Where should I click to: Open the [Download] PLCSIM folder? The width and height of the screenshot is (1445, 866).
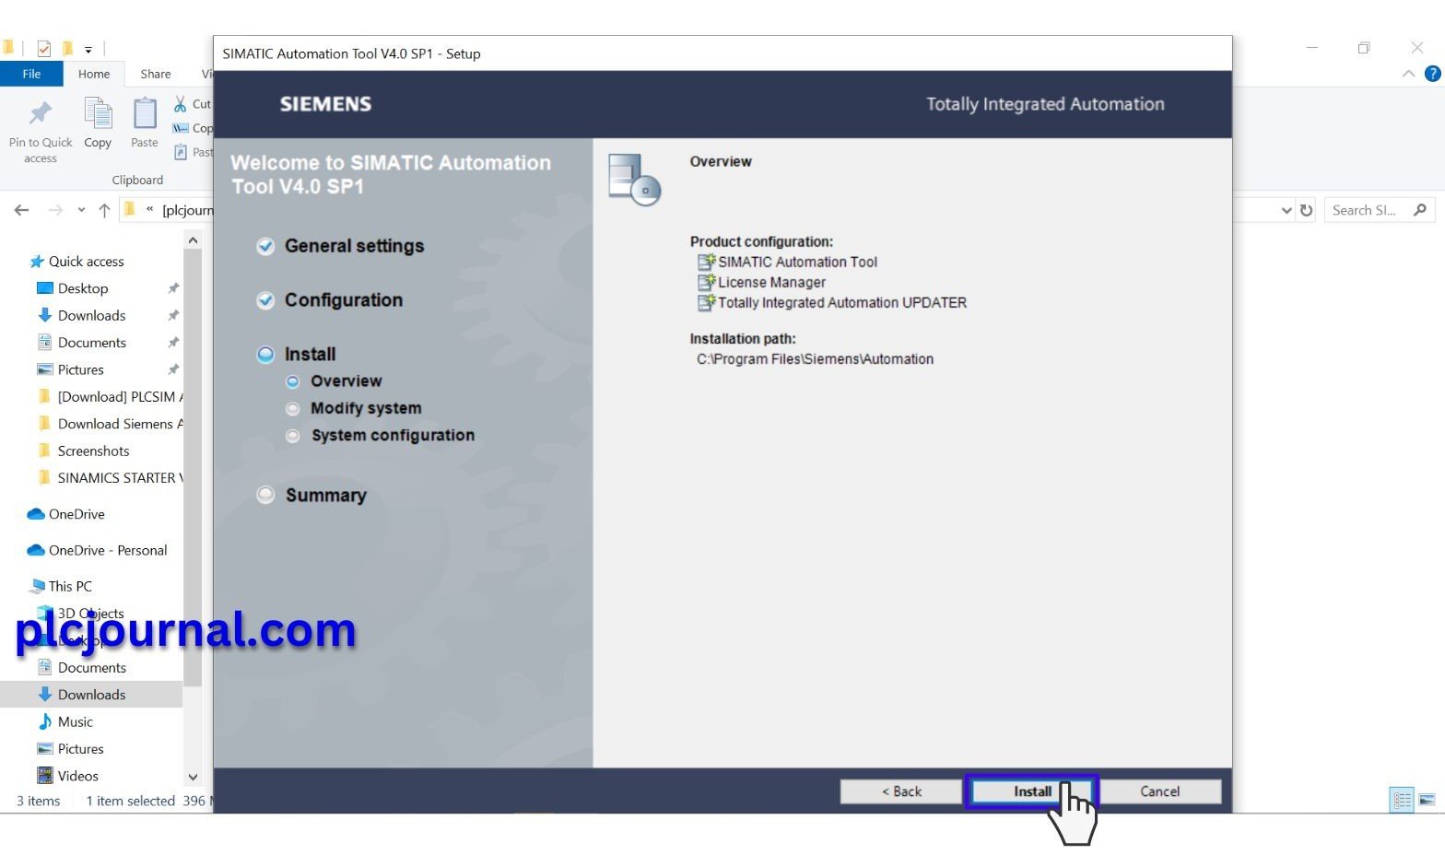pos(111,396)
